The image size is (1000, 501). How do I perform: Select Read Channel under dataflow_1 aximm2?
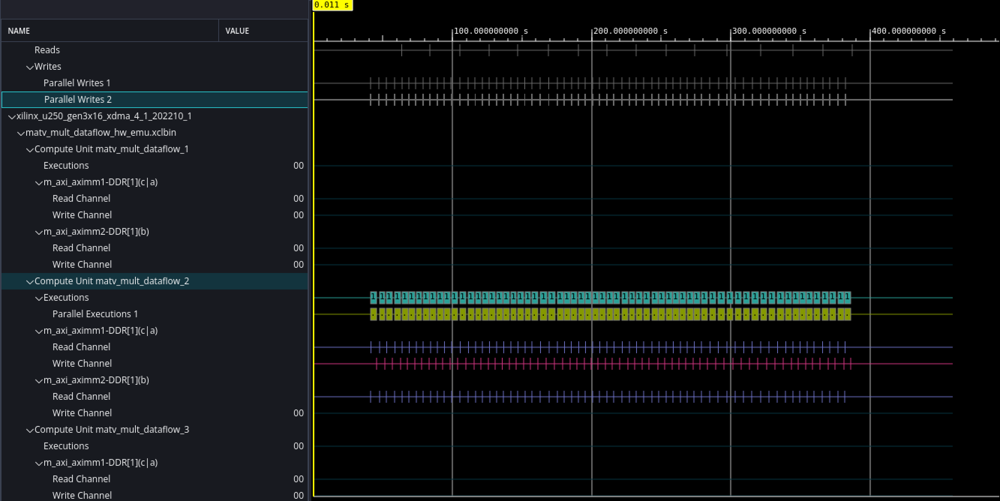pos(155,248)
